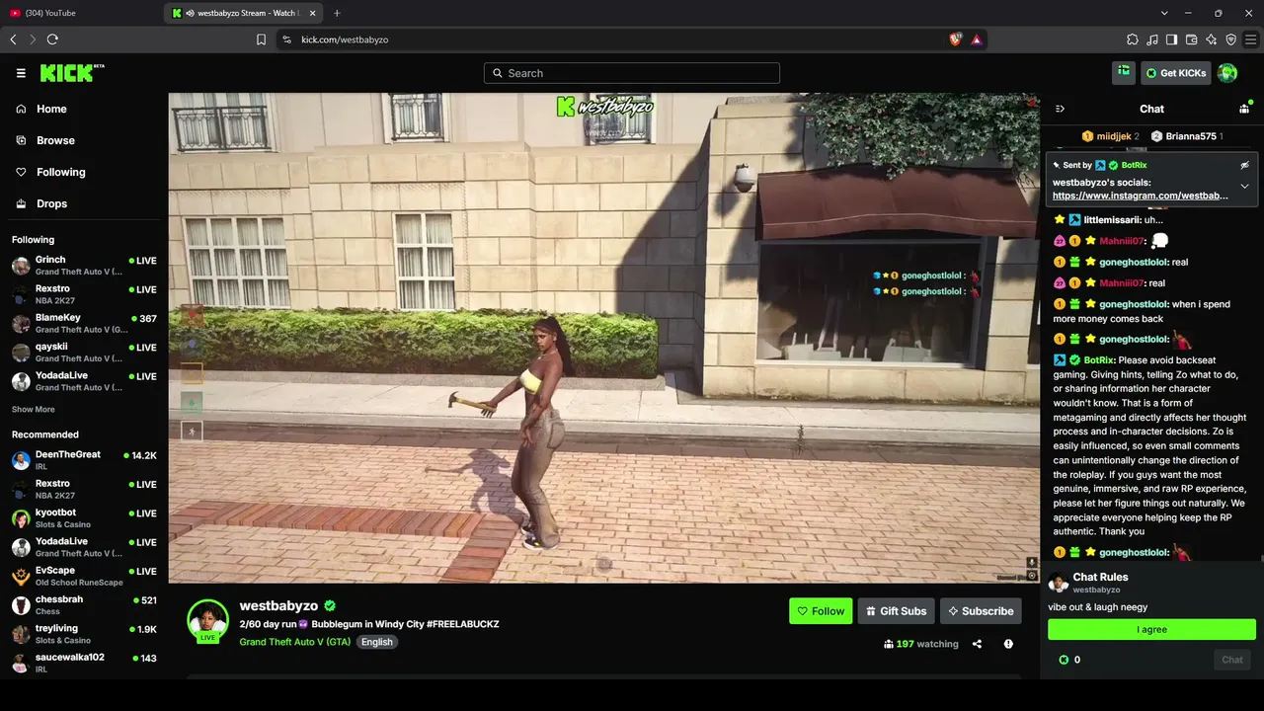Open EvScape's recommended channel
This screenshot has height=711, width=1264.
point(84,576)
